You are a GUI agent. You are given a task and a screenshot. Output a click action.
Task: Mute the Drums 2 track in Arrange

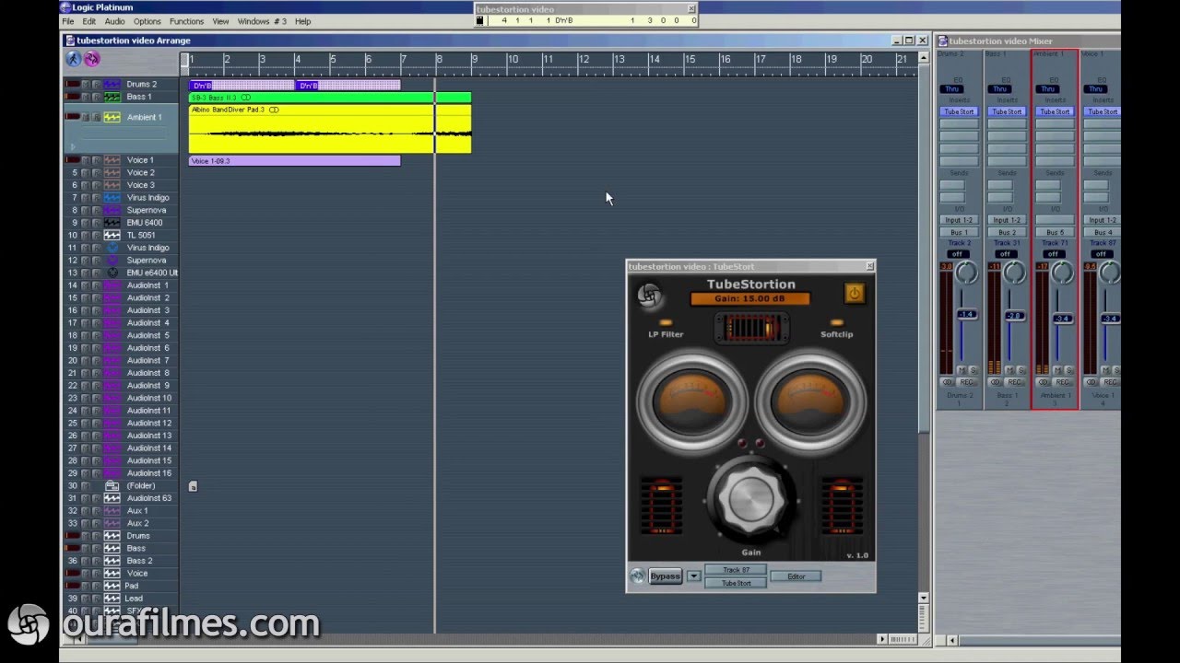click(x=86, y=84)
